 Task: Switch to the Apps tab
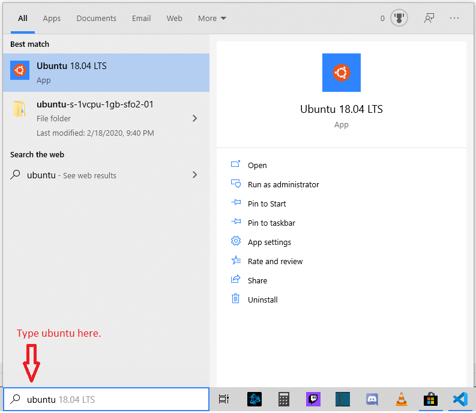(52, 19)
